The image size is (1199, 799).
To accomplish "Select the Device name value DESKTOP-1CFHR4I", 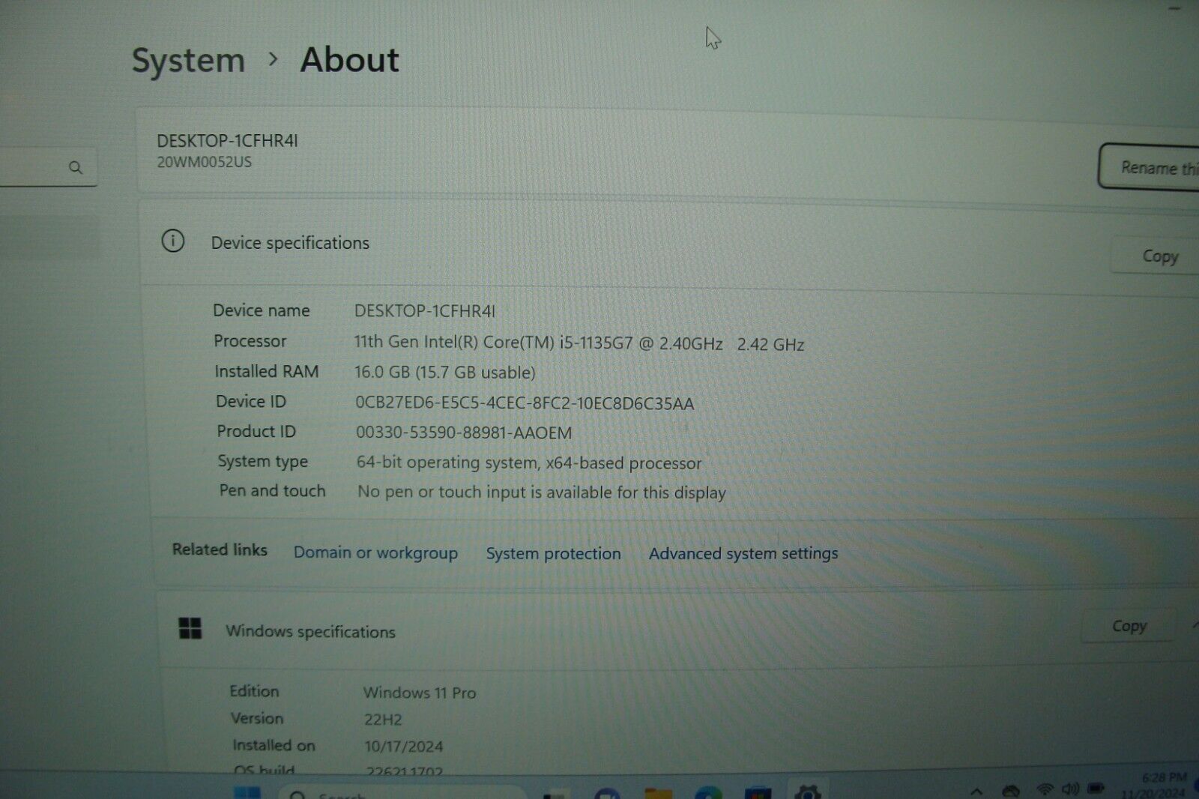I will (x=425, y=311).
